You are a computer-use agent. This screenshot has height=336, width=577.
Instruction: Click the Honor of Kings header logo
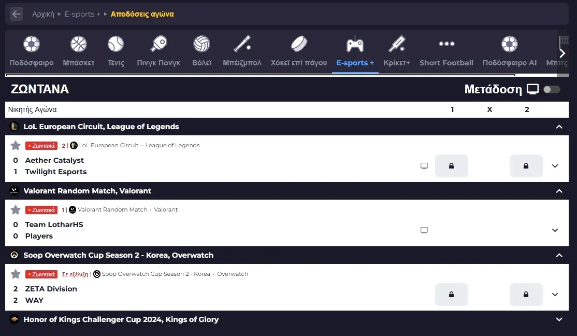[15, 319]
